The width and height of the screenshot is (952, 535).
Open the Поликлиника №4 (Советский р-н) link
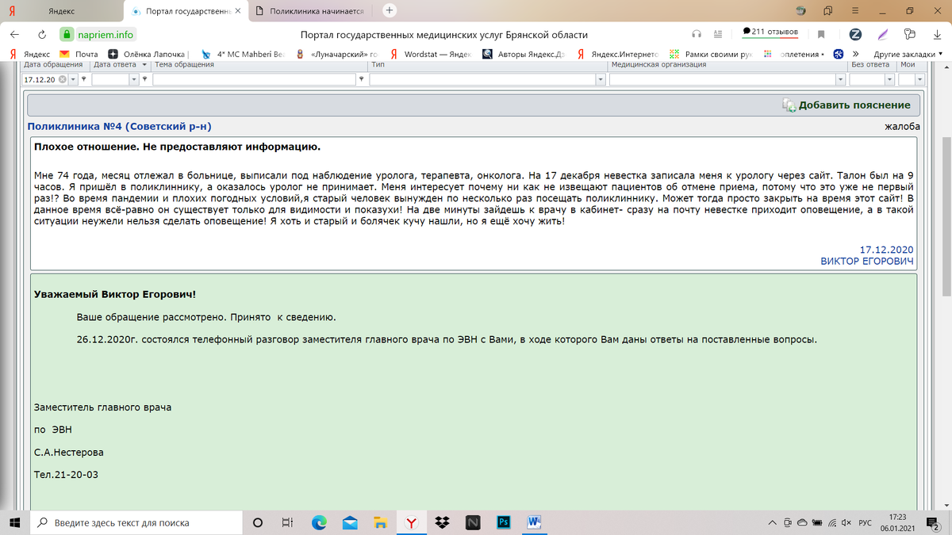tap(119, 126)
